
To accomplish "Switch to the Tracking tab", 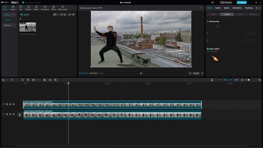I will pyautogui.click(x=248, y=8).
